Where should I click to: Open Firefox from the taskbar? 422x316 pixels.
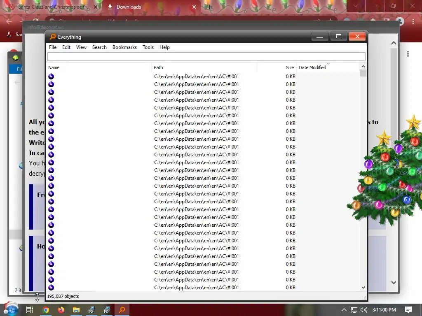61,310
